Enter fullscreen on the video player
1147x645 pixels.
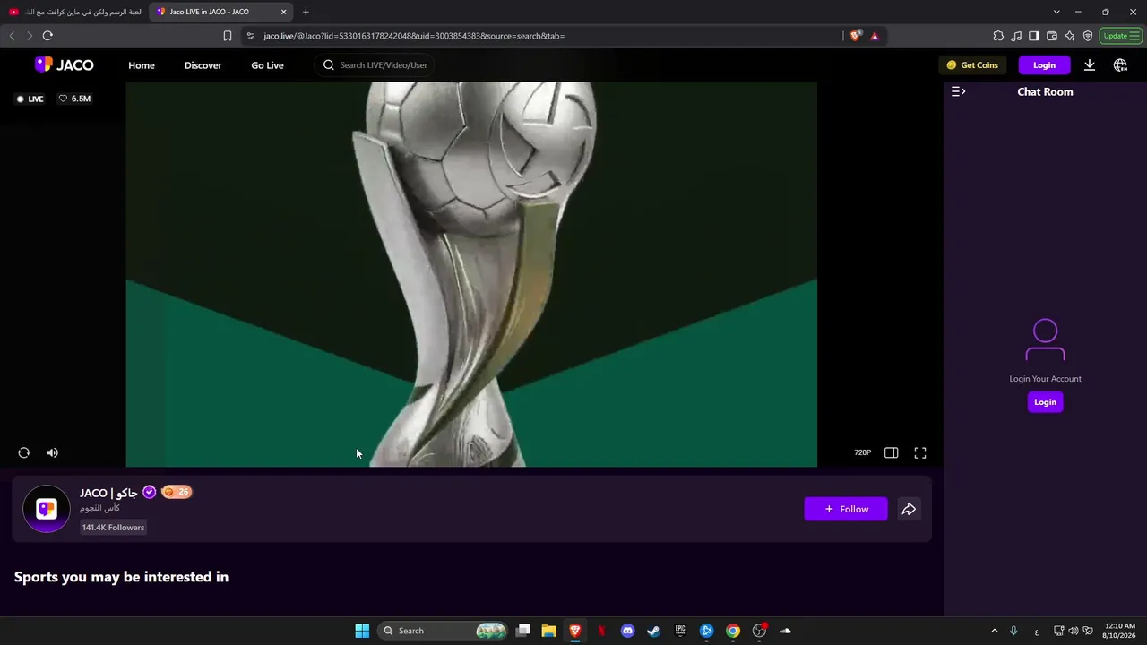coord(920,453)
